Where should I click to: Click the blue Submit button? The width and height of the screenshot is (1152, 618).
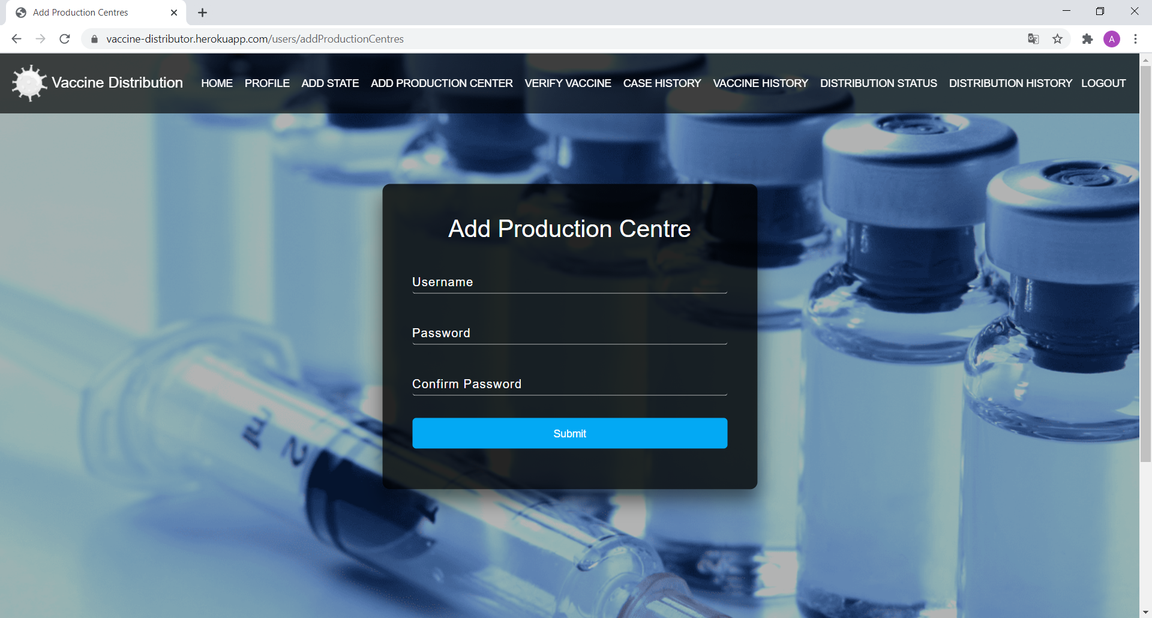pyautogui.click(x=569, y=433)
